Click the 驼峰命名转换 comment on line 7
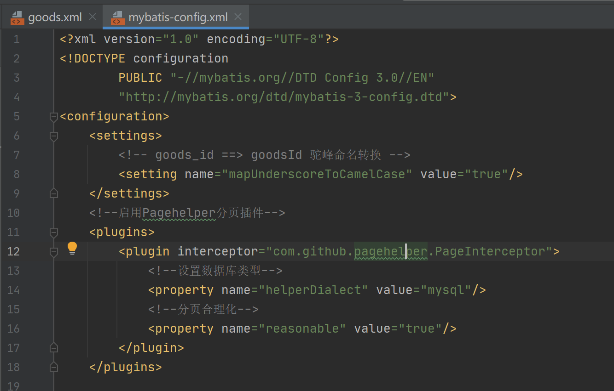614x391 pixels. pos(346,155)
